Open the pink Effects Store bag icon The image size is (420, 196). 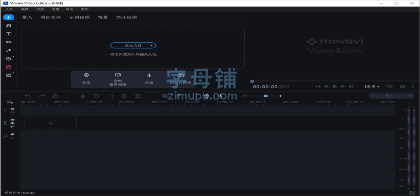(9, 67)
